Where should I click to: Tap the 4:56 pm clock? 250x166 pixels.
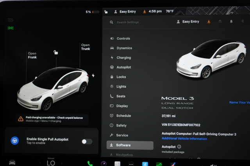click(155, 11)
